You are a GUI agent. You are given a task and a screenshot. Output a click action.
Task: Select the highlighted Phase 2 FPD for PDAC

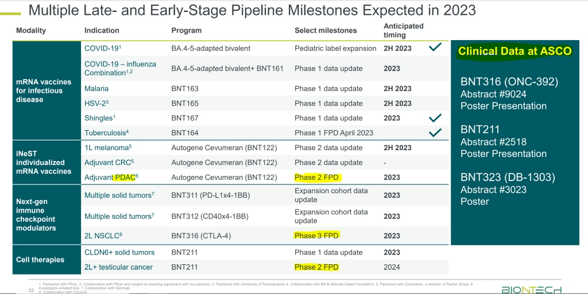coord(317,177)
